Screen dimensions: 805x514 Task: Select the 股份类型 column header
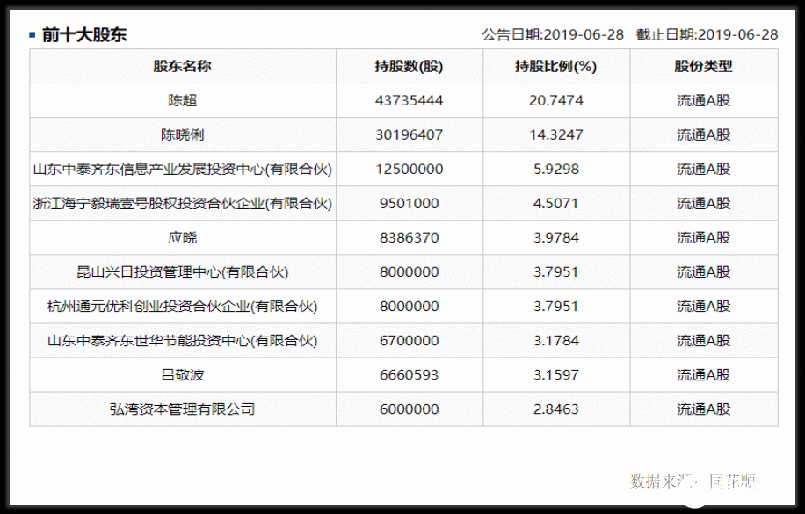tap(703, 65)
